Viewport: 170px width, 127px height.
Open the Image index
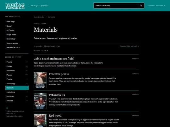click(x=17, y=34)
